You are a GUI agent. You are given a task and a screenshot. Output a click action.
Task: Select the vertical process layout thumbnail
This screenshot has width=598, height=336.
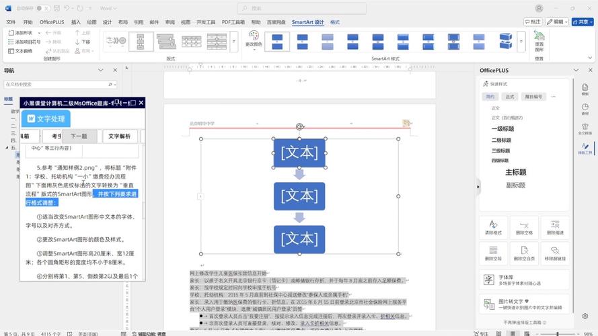tap(141, 41)
